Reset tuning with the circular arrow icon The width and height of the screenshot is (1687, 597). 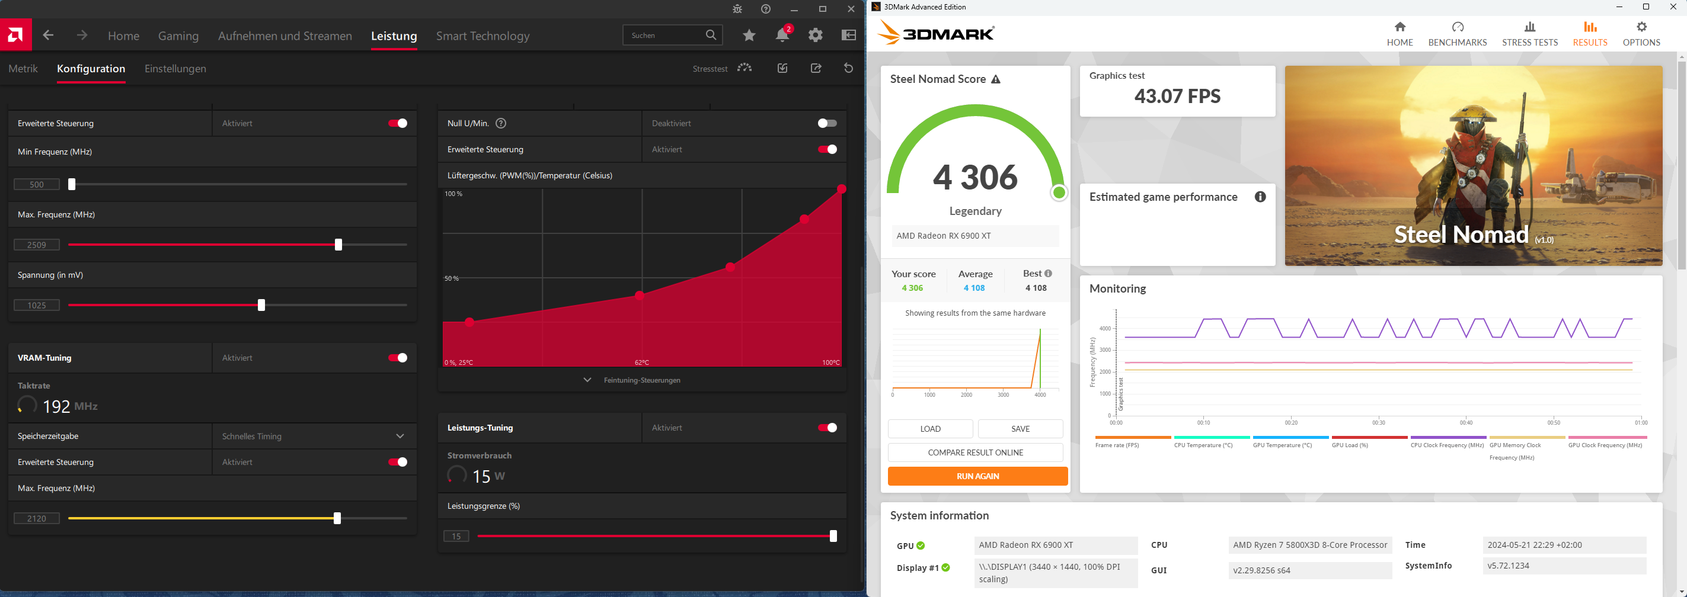click(849, 68)
